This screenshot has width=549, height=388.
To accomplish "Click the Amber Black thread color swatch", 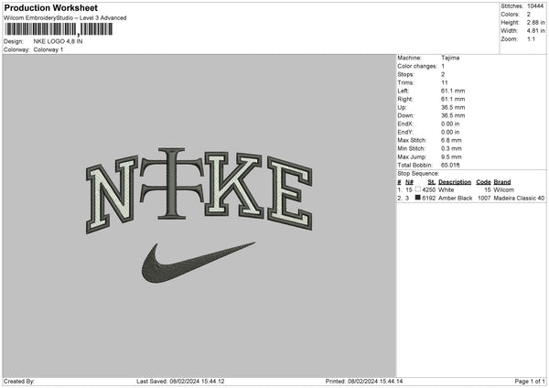I will pyautogui.click(x=417, y=198).
